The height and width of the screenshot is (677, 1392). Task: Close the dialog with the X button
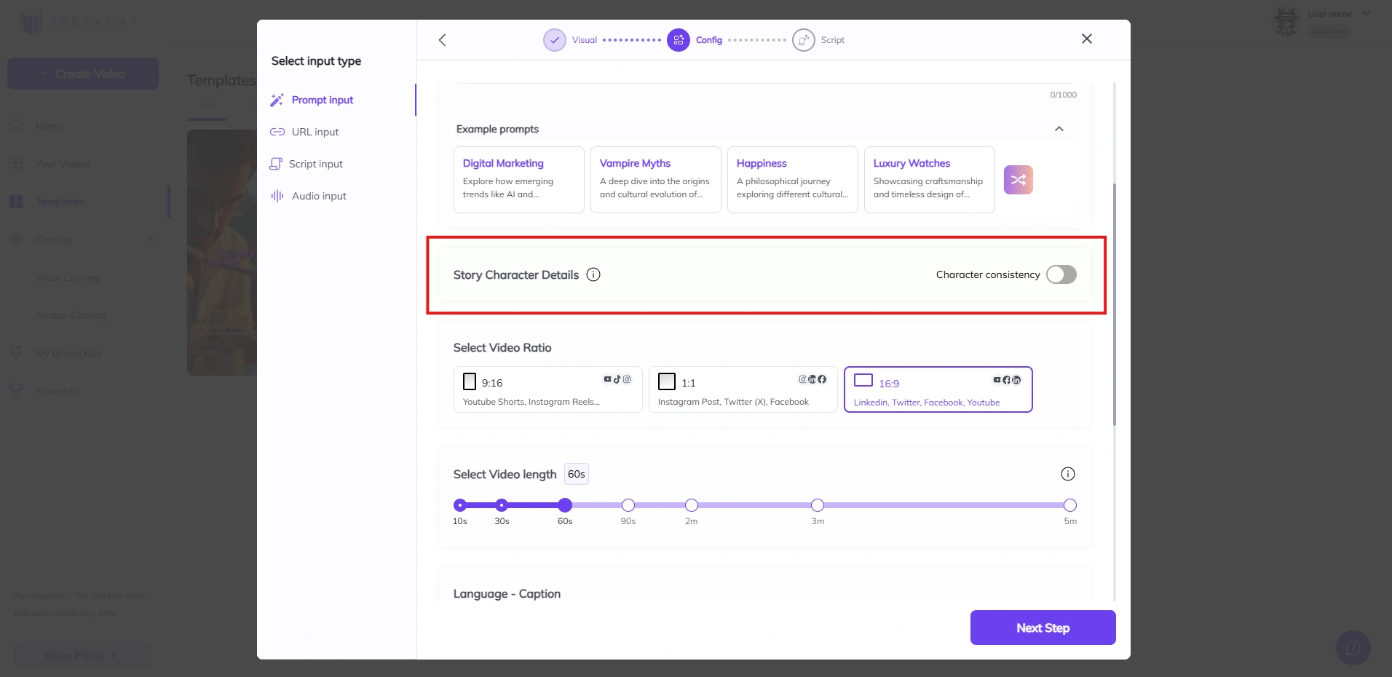point(1087,39)
